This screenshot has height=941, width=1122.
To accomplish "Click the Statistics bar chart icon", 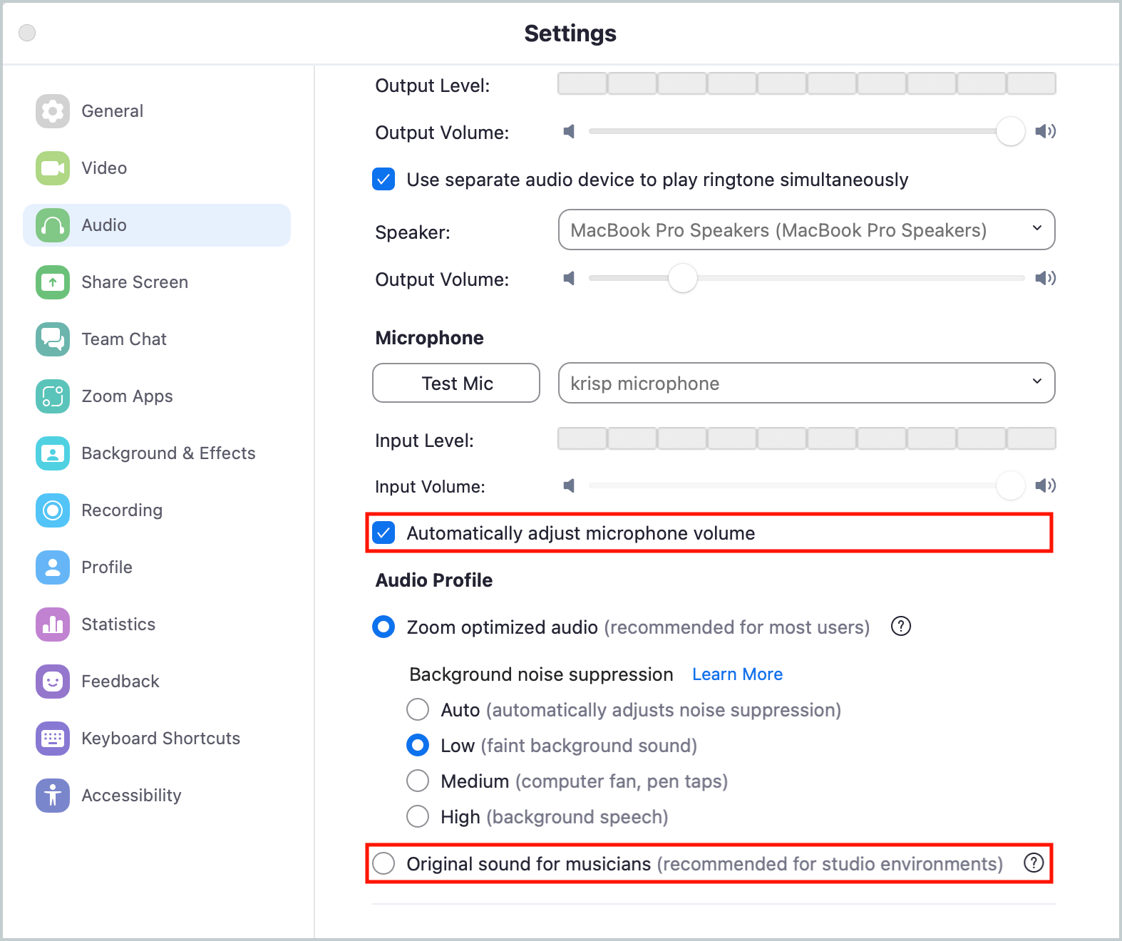I will coord(53,624).
